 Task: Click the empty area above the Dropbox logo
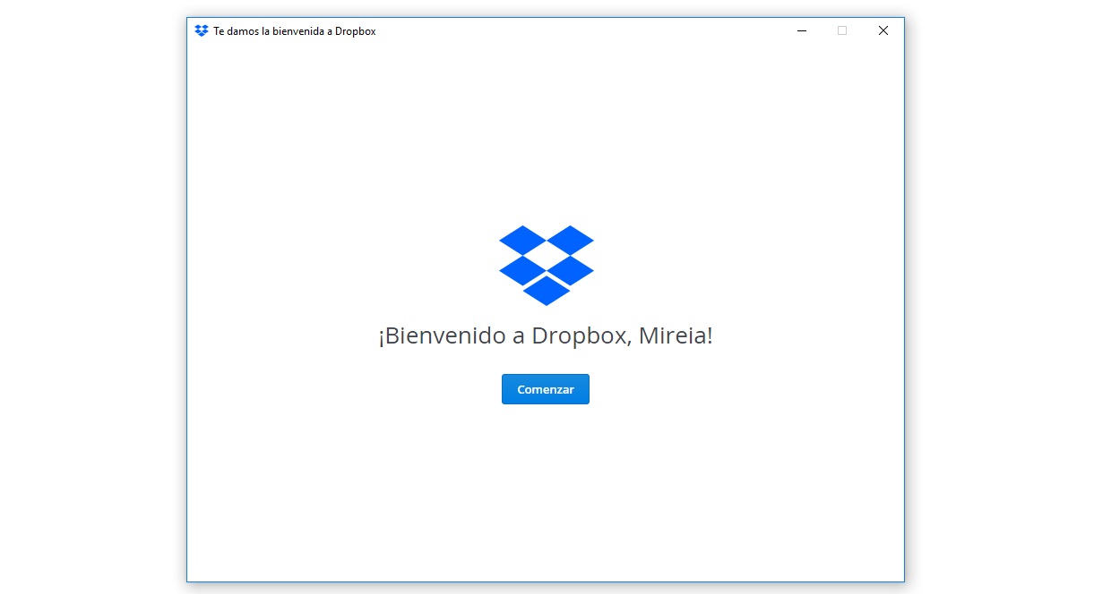pos(546,134)
